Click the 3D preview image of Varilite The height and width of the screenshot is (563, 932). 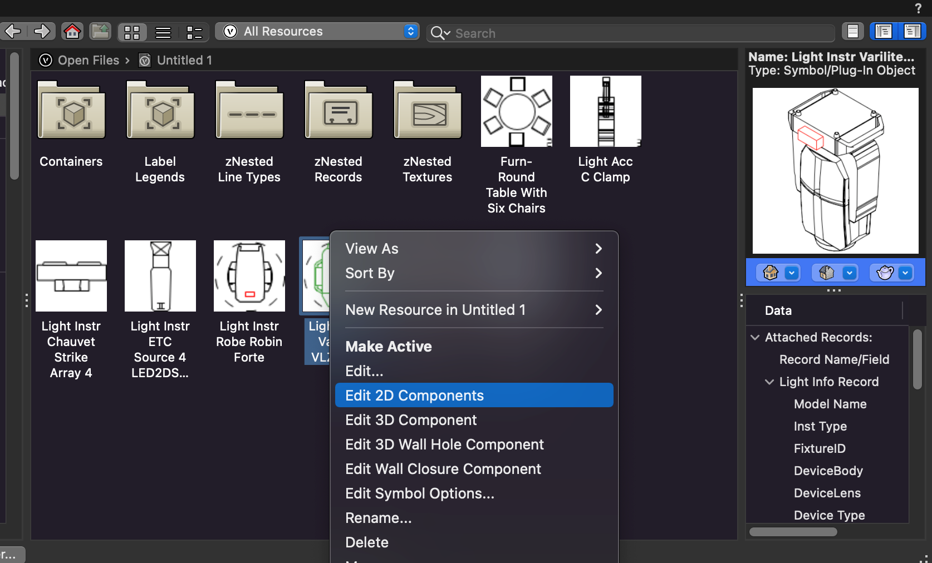click(836, 171)
